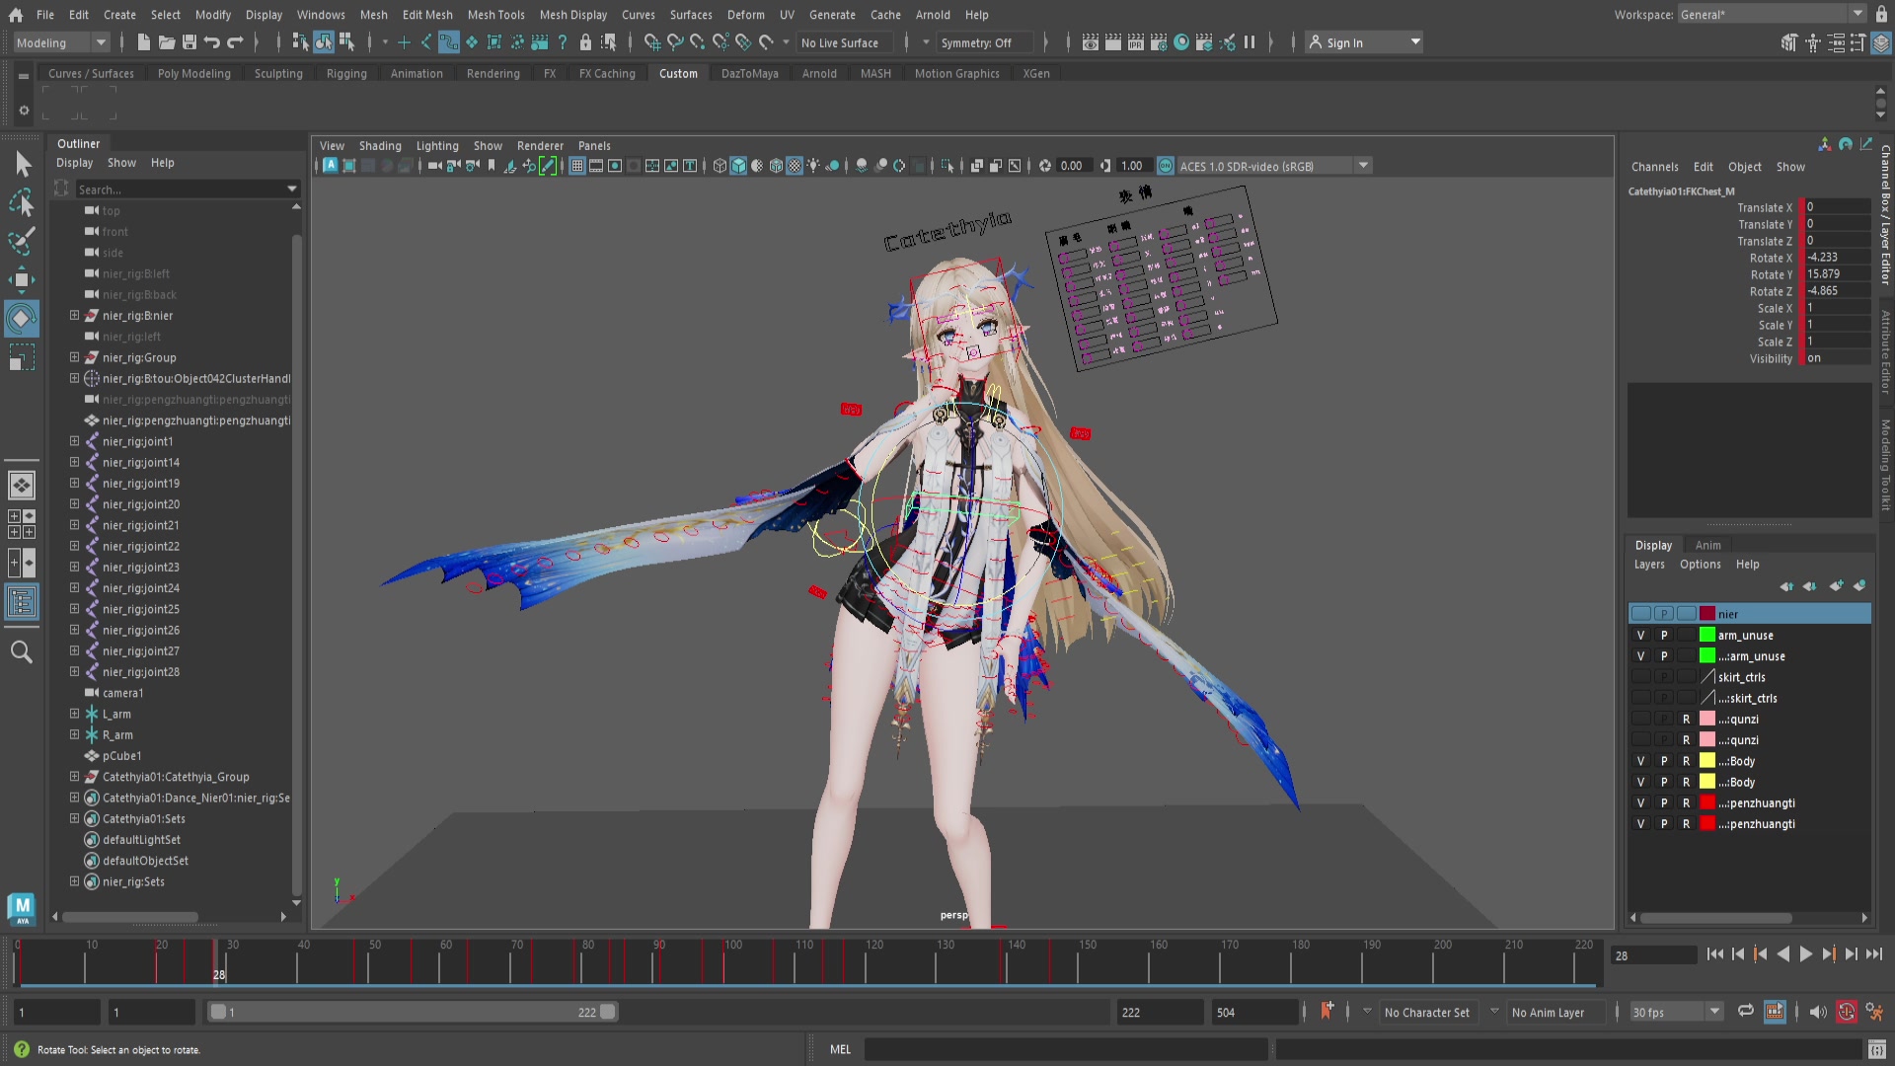Toggle audio speaker icon on range slider
The width and height of the screenshot is (1895, 1066).
point(1817,1012)
